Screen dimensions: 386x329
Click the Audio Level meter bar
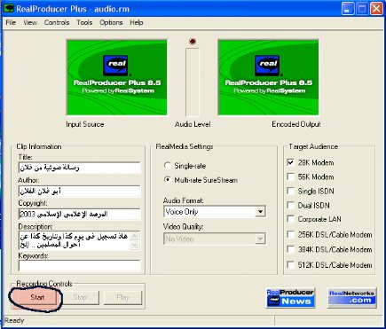pos(193,82)
